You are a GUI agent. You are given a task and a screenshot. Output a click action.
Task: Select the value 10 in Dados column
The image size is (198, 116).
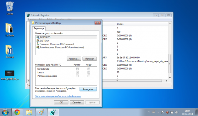(118, 72)
